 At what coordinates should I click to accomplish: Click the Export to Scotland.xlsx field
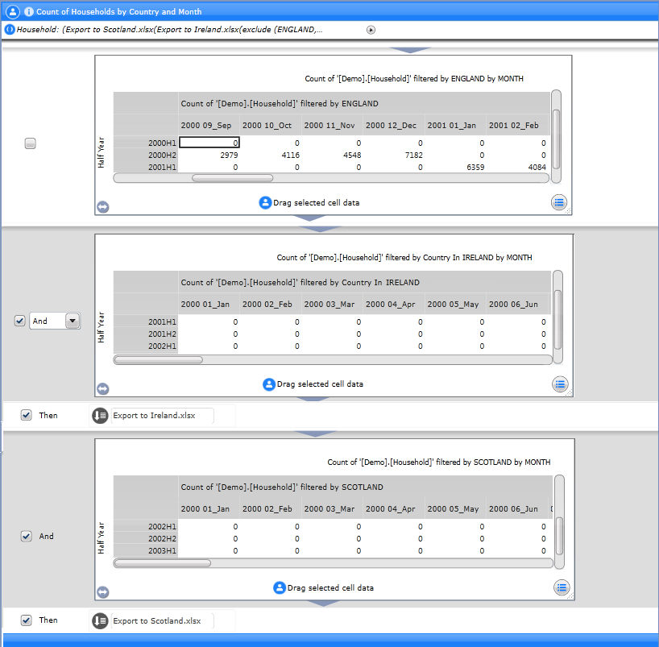coord(162,621)
